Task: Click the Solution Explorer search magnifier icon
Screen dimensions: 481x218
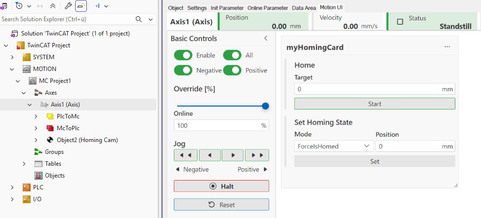Action: pos(139,19)
